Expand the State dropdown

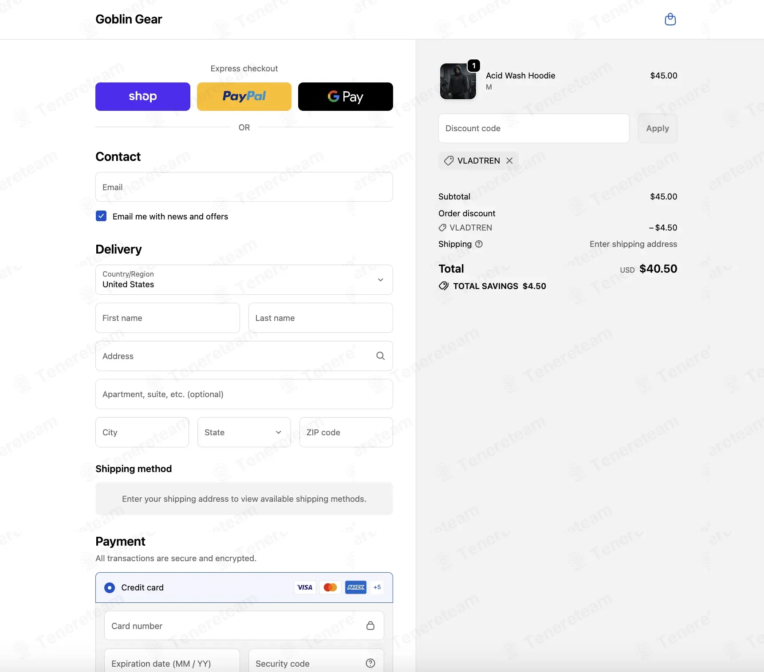244,432
